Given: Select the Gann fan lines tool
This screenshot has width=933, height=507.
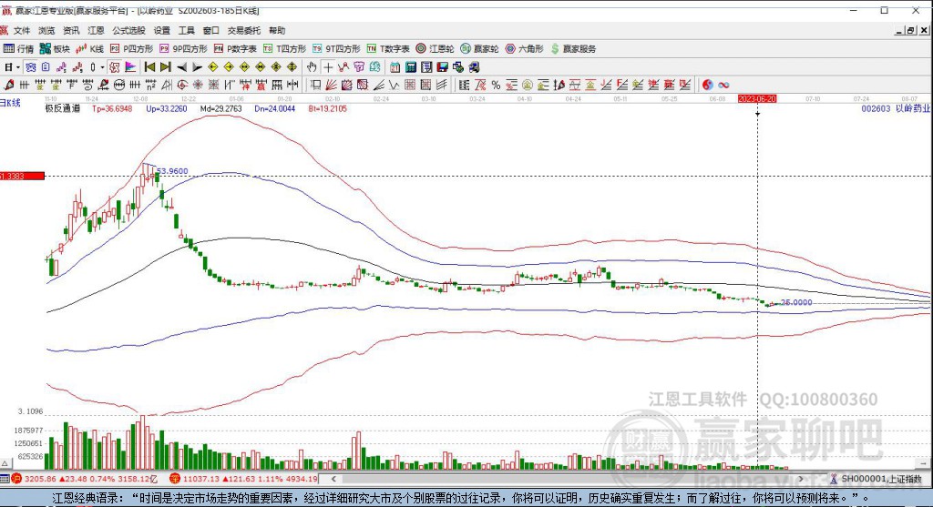Looking at the screenshot, I should [x=331, y=85].
